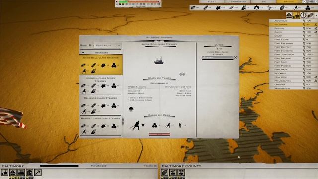Select Fort Delaware in the list

293,43
